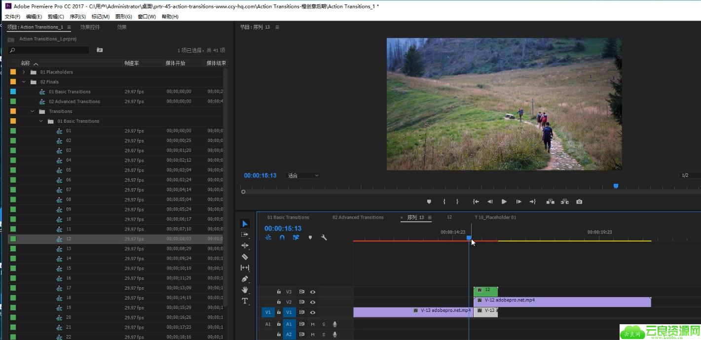
Task: Click the Extract button
Action: click(x=565, y=202)
